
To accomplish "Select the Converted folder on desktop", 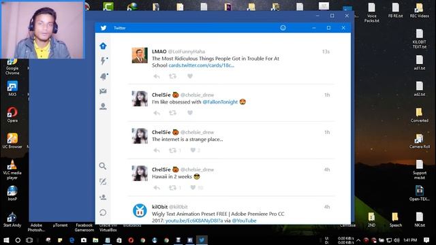I will pos(420,115).
